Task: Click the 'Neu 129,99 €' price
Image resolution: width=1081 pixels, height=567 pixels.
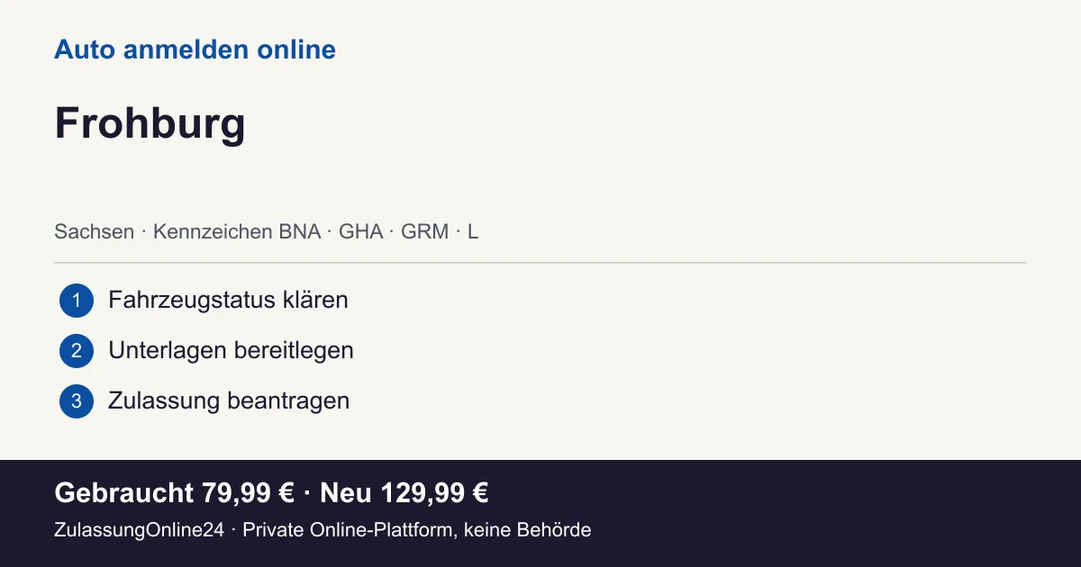Action: coord(404,493)
